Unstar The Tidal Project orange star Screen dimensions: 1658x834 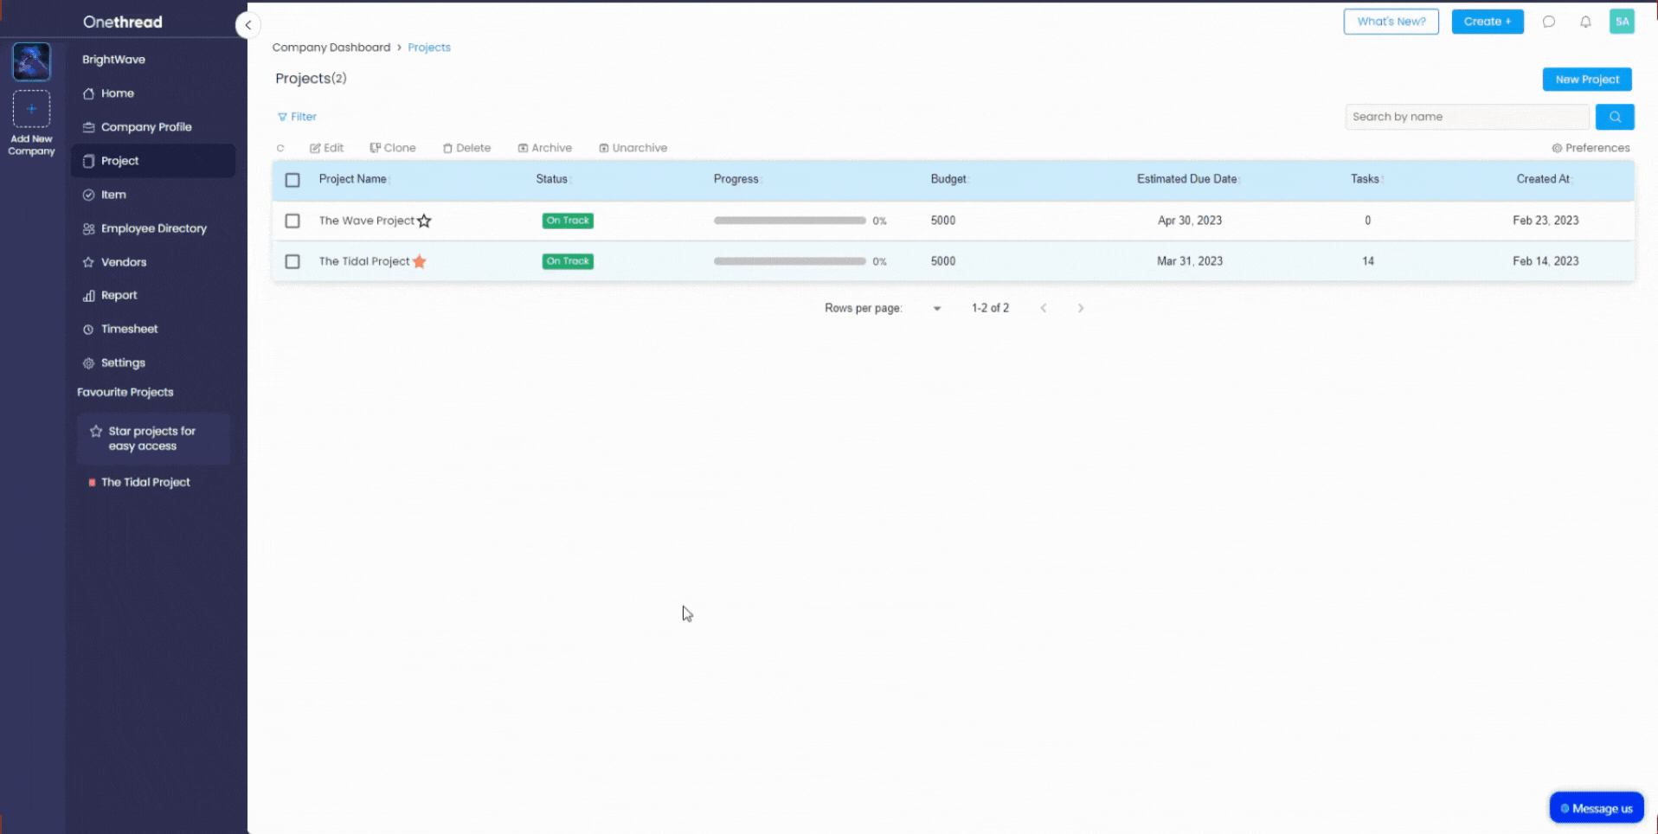[420, 261]
